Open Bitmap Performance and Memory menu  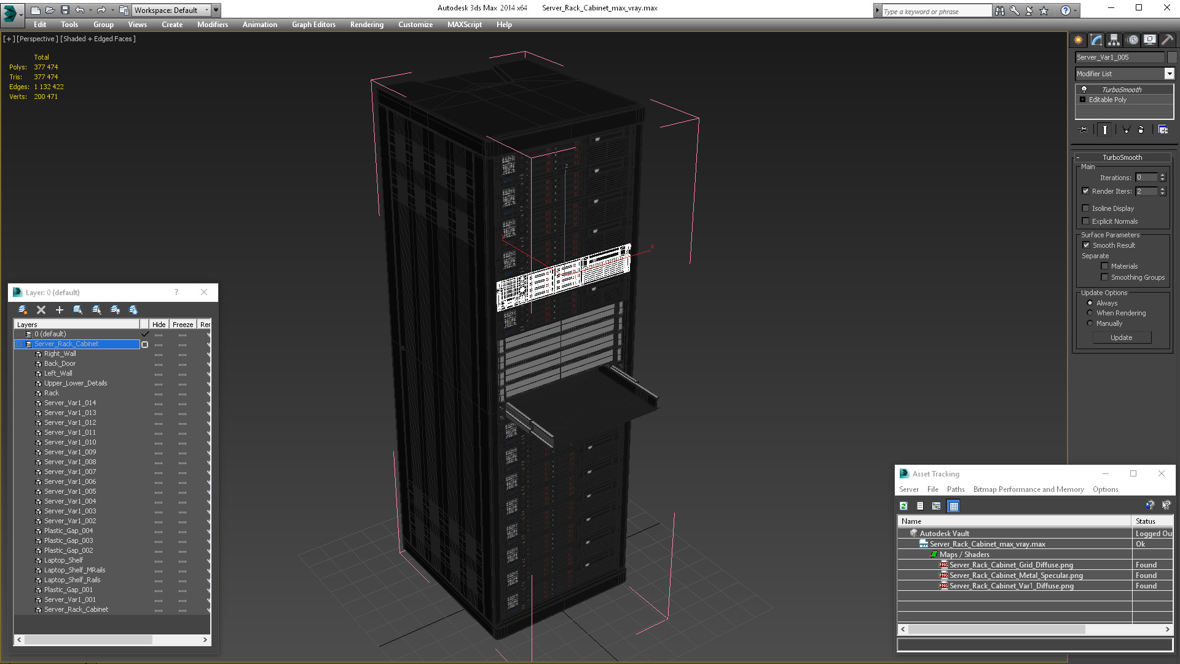[1028, 489]
